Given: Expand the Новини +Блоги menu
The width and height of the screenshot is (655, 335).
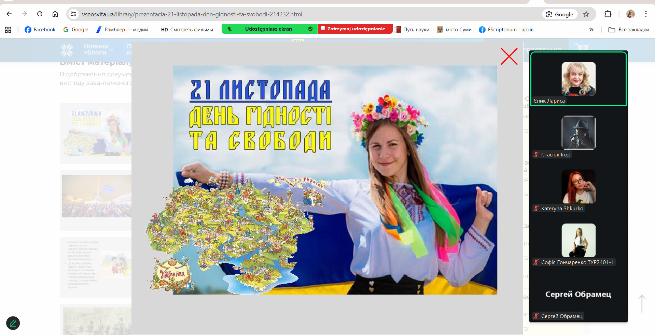Looking at the screenshot, I should point(98,49).
